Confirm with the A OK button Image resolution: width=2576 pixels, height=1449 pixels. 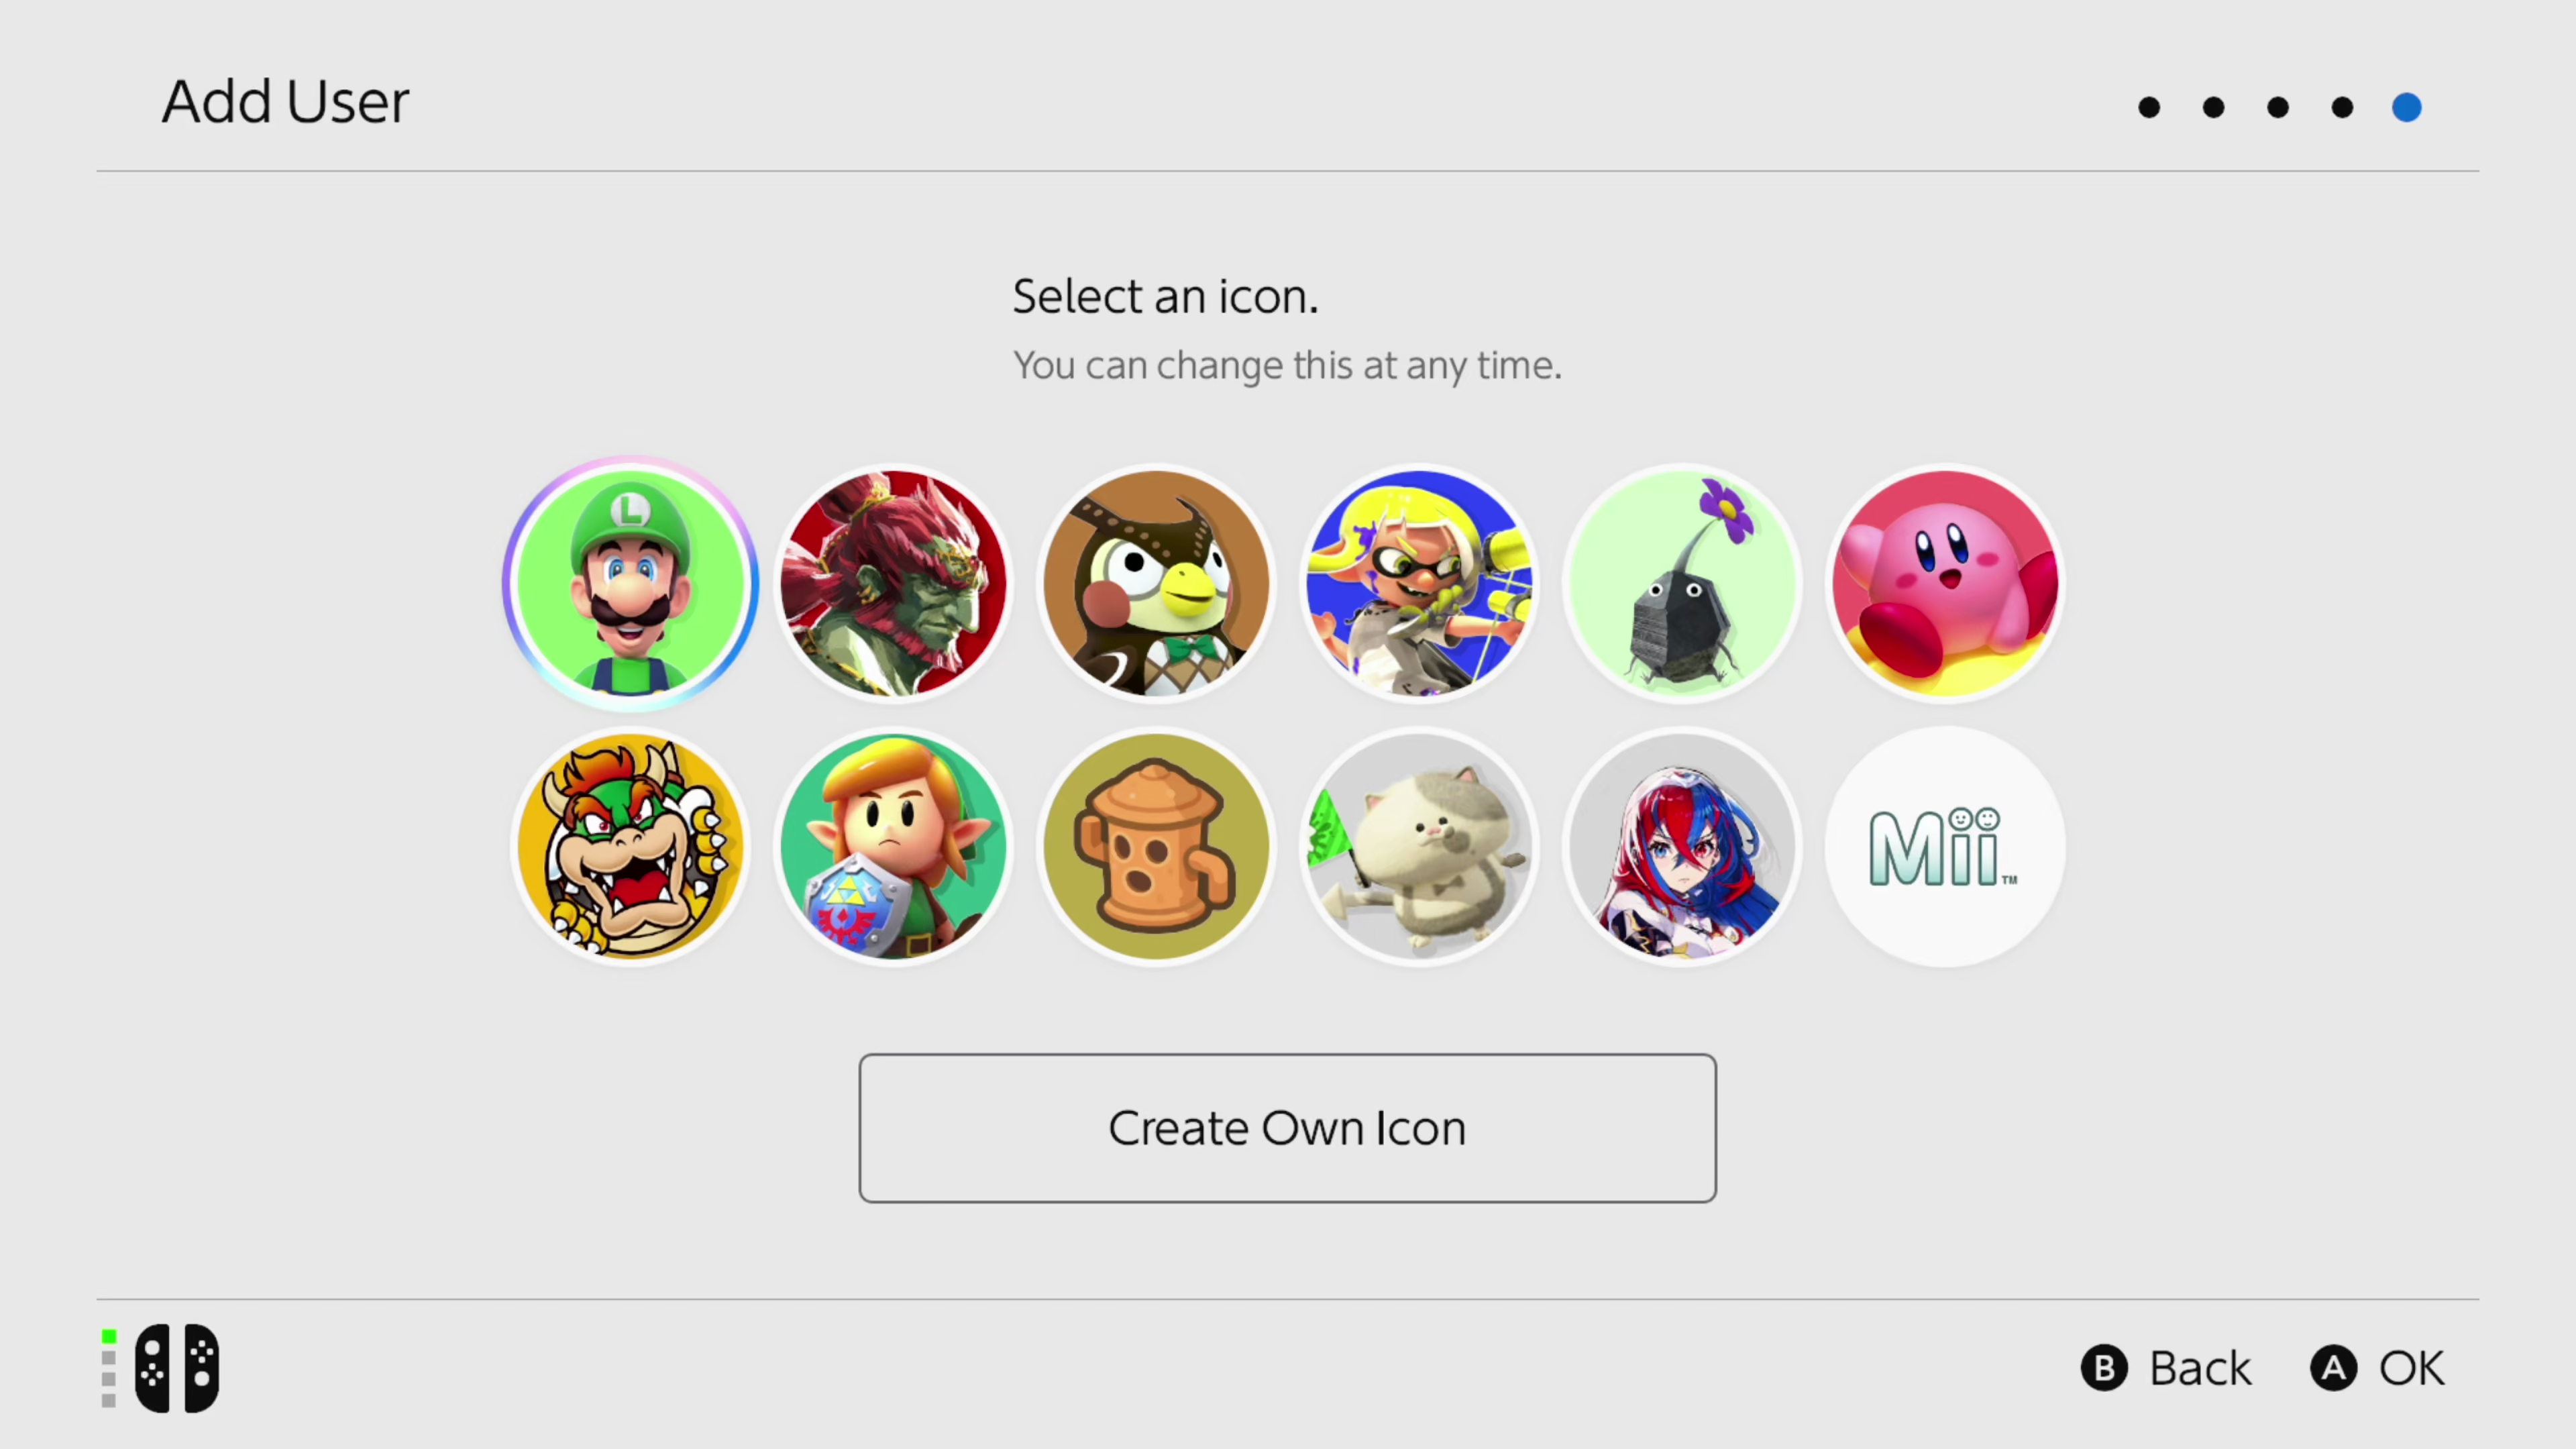point(2378,1368)
